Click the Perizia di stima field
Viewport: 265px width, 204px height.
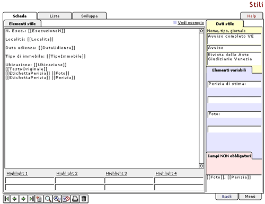234,84
